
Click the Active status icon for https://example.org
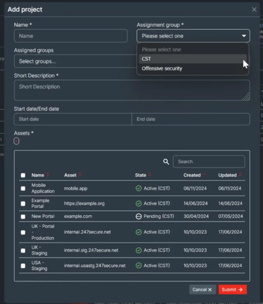[138, 204]
